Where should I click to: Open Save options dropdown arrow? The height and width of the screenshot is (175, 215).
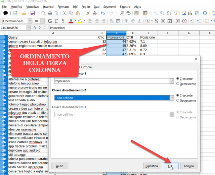(37, 13)
